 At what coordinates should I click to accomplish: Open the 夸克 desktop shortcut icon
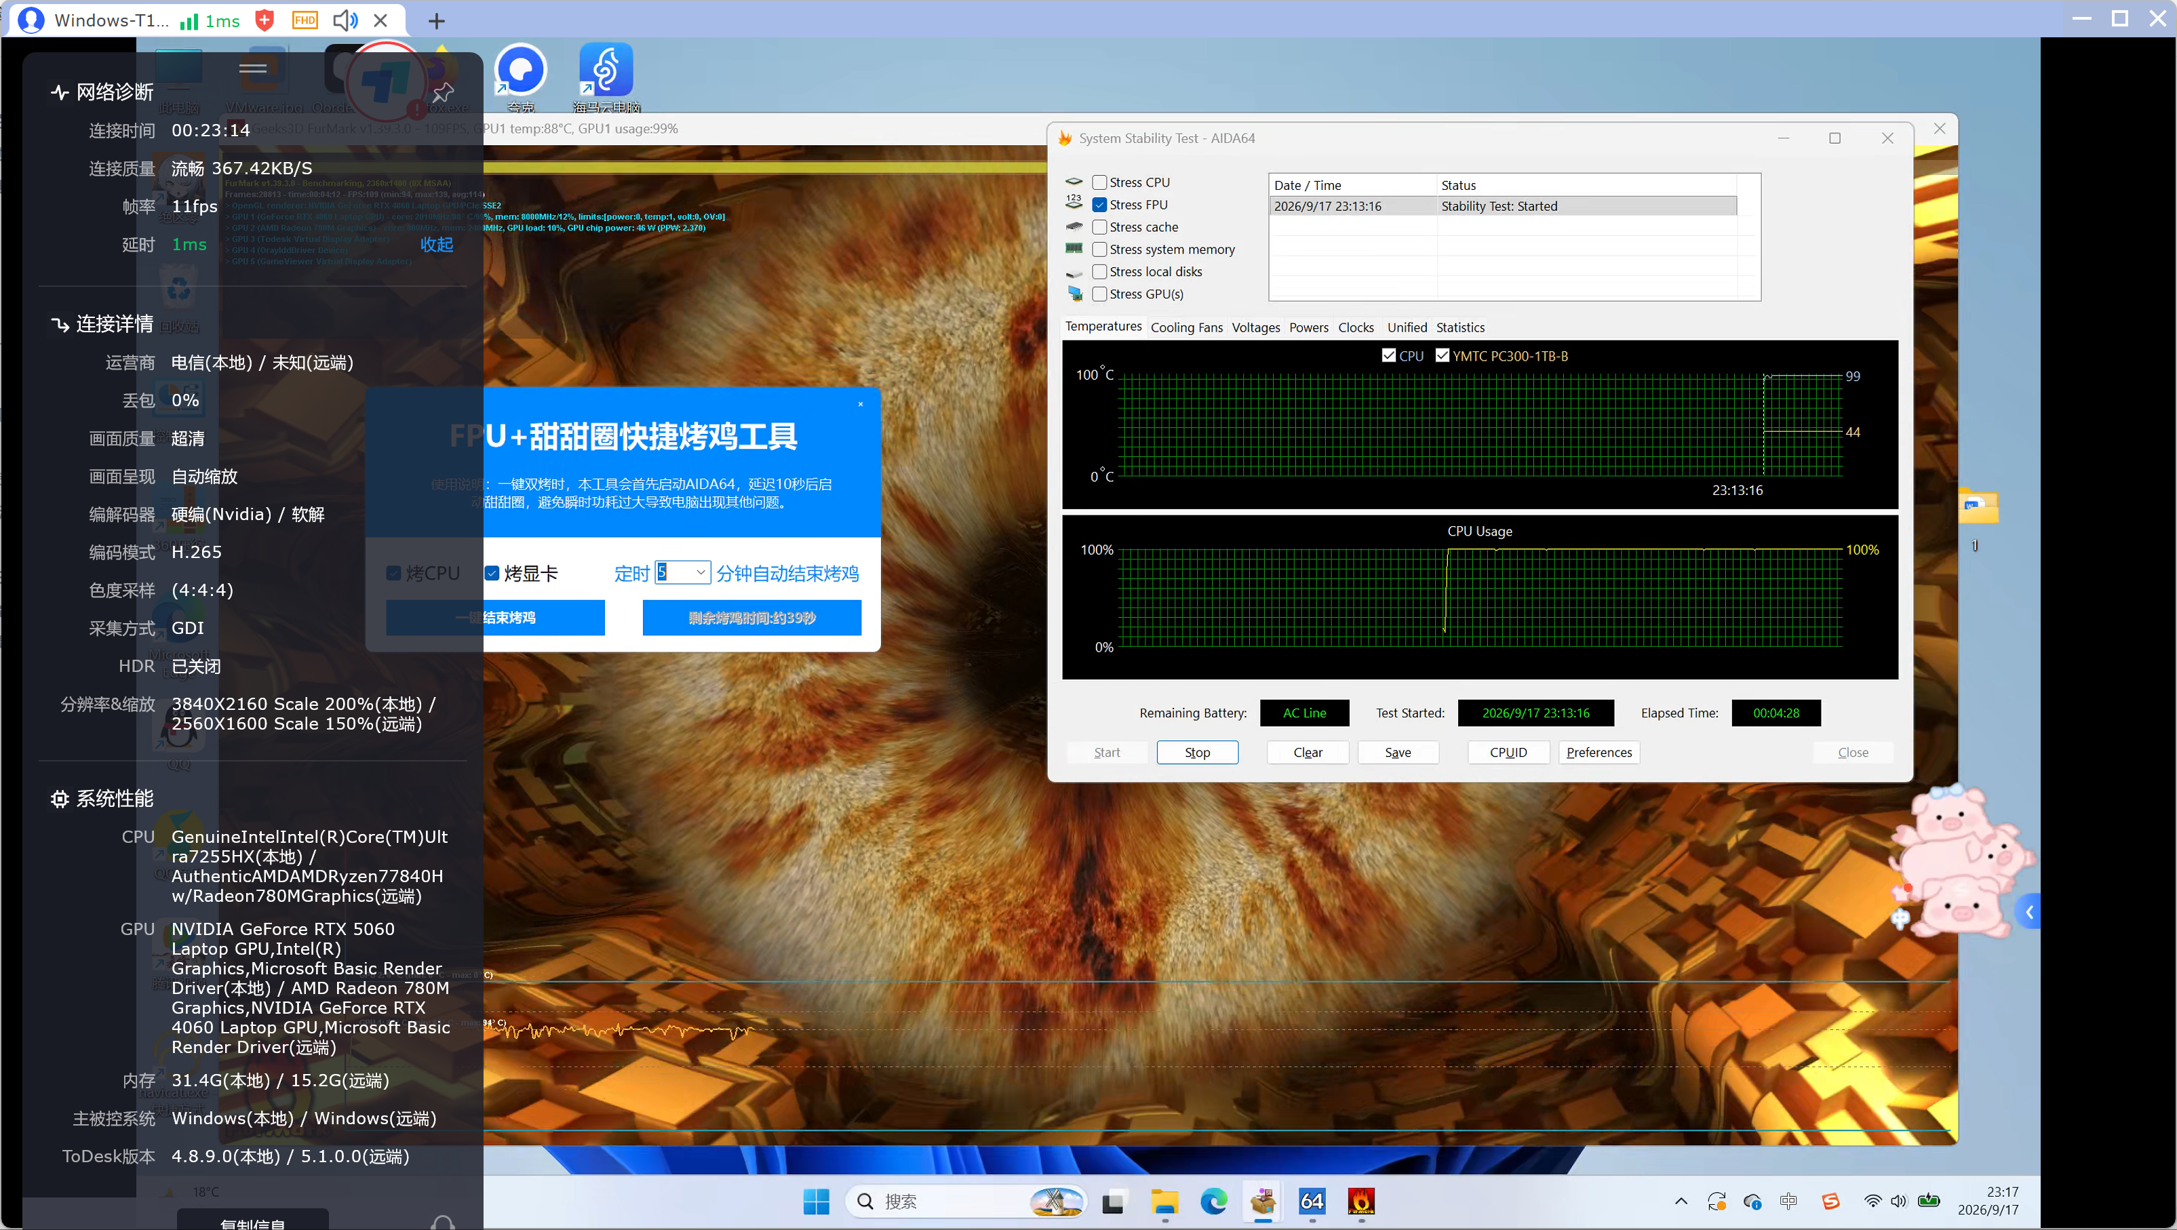point(521,78)
